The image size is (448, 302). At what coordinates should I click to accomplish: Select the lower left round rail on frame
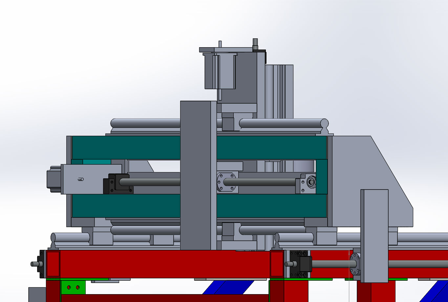(x=71, y=237)
